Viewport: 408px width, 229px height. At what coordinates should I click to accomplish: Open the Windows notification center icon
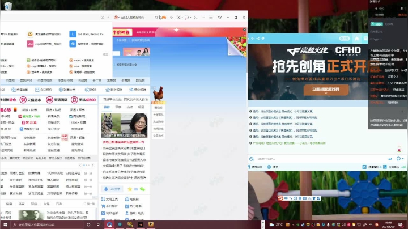point(401,224)
